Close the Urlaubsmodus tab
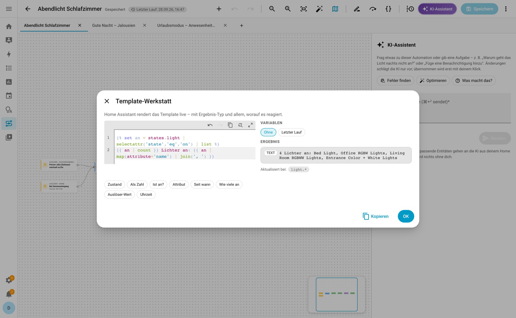This screenshot has height=318, width=516. [x=225, y=25]
